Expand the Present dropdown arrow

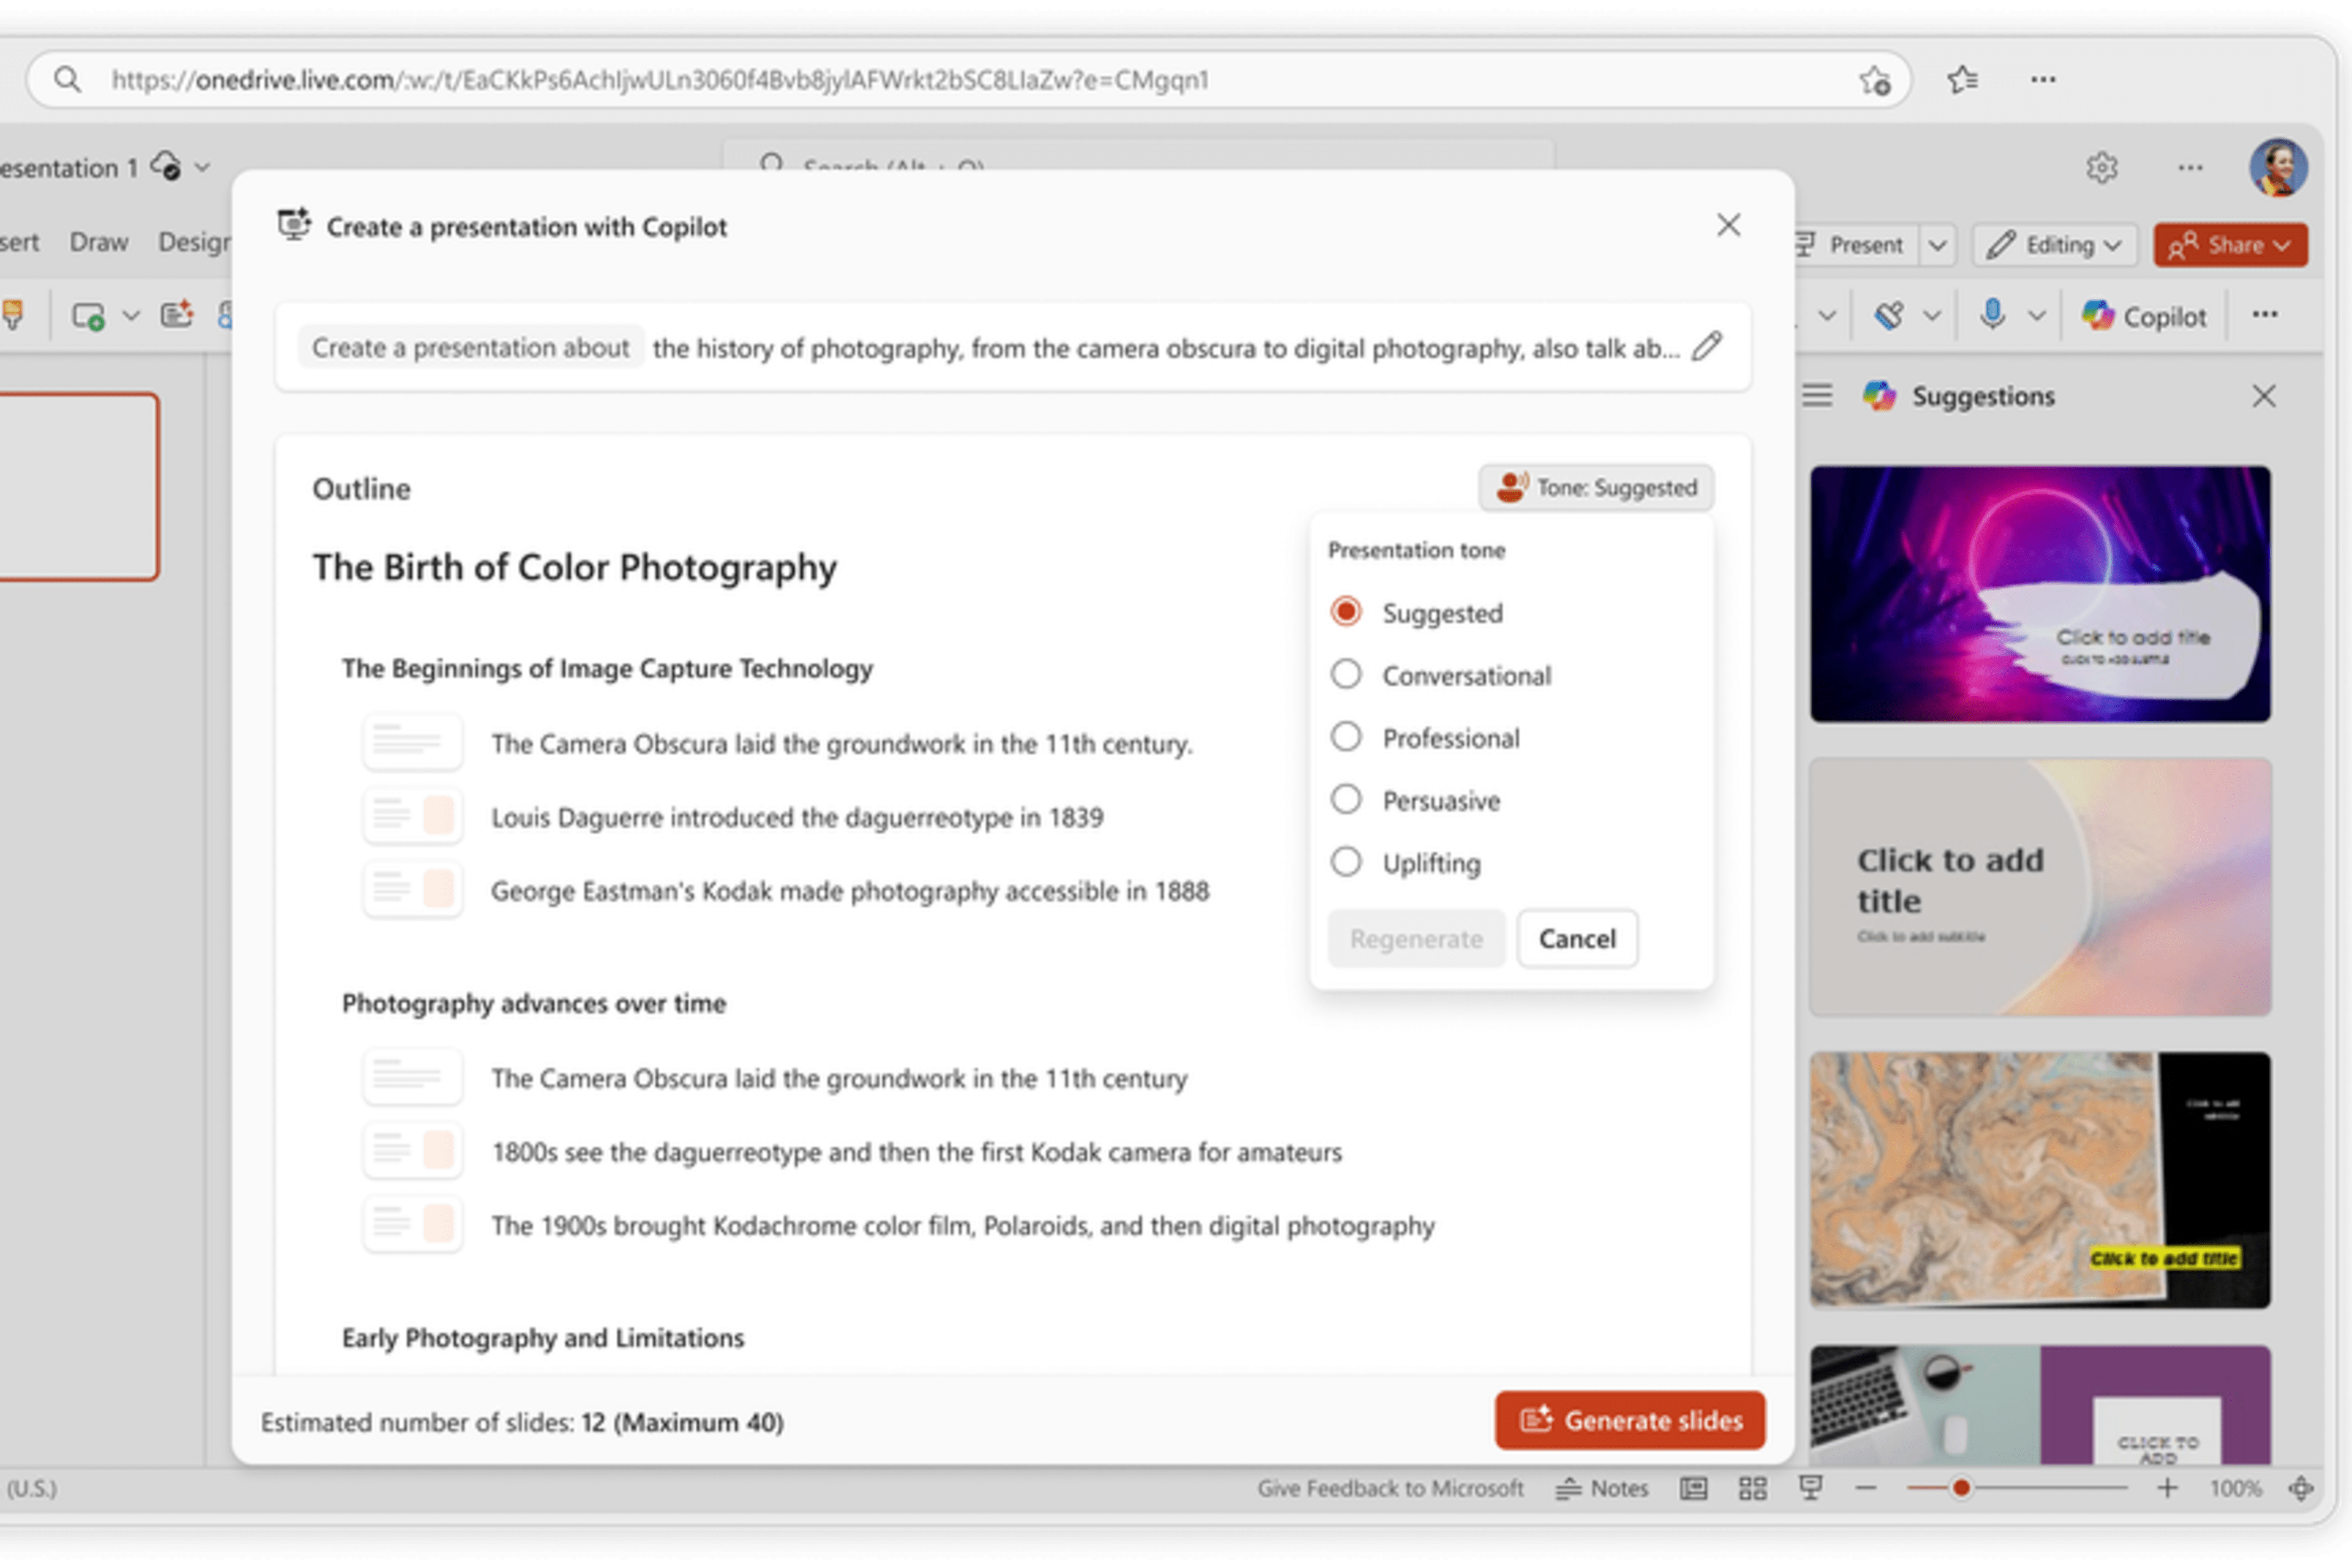coord(1937,245)
